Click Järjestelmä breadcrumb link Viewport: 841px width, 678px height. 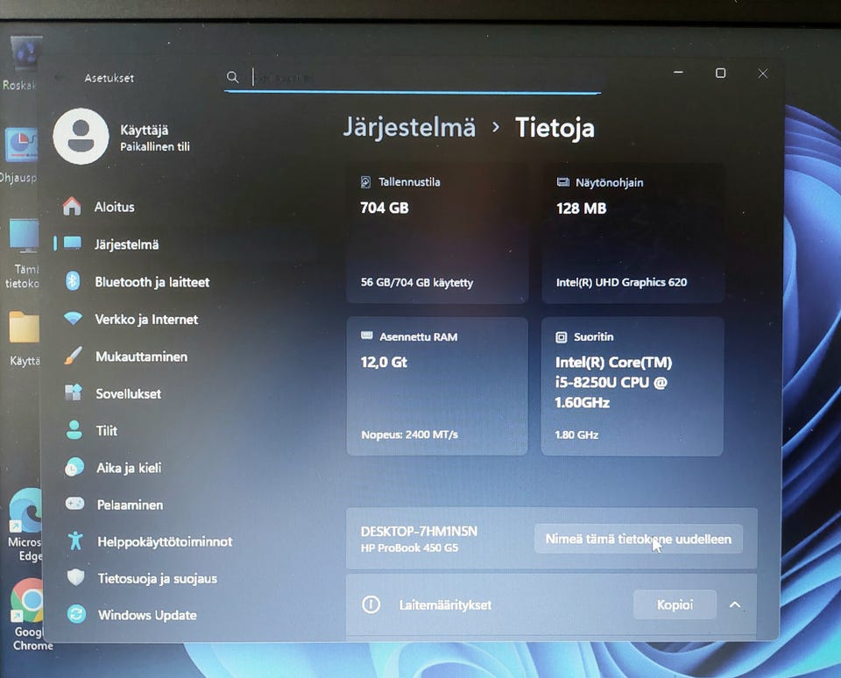click(409, 128)
